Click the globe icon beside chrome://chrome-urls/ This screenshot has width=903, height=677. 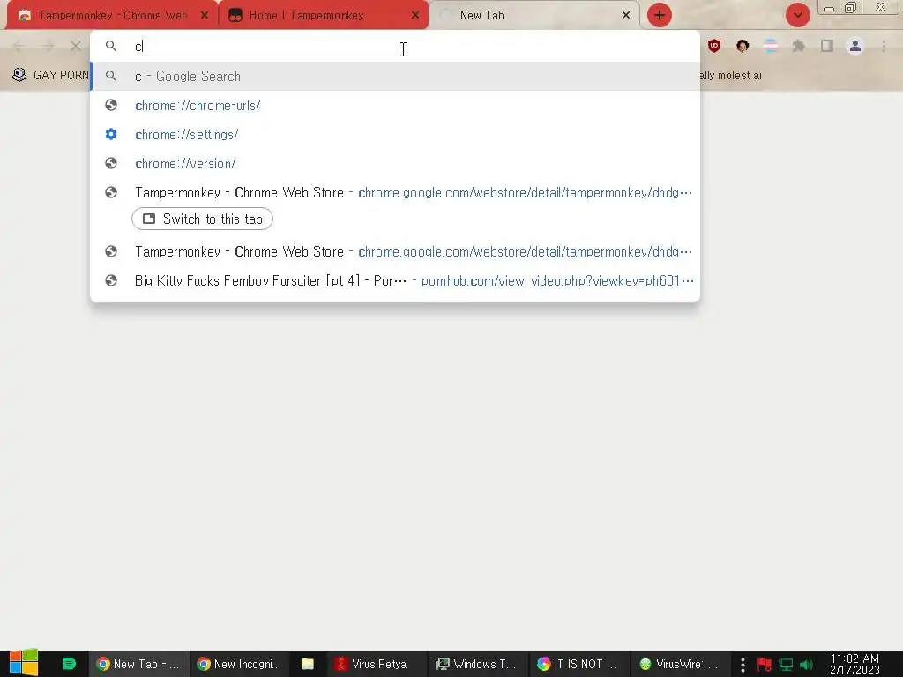(x=111, y=106)
